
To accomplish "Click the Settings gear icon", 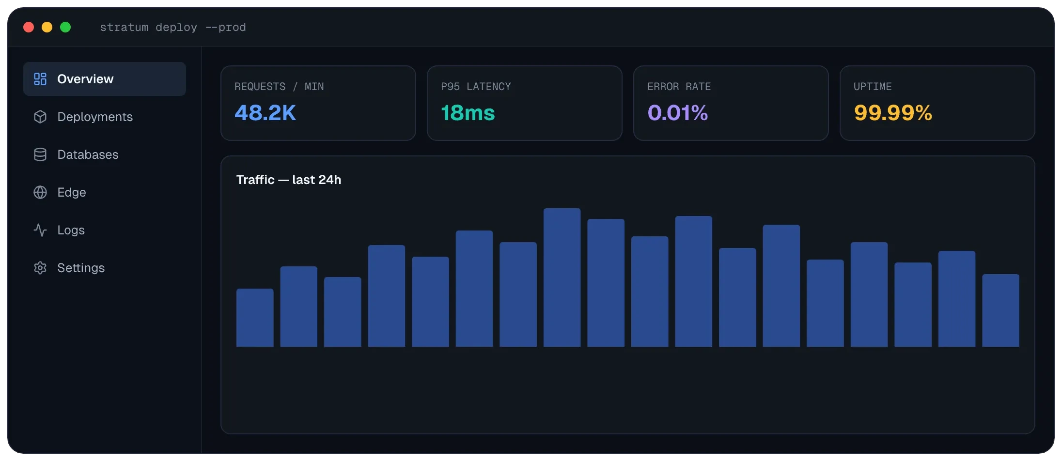I will [x=40, y=268].
